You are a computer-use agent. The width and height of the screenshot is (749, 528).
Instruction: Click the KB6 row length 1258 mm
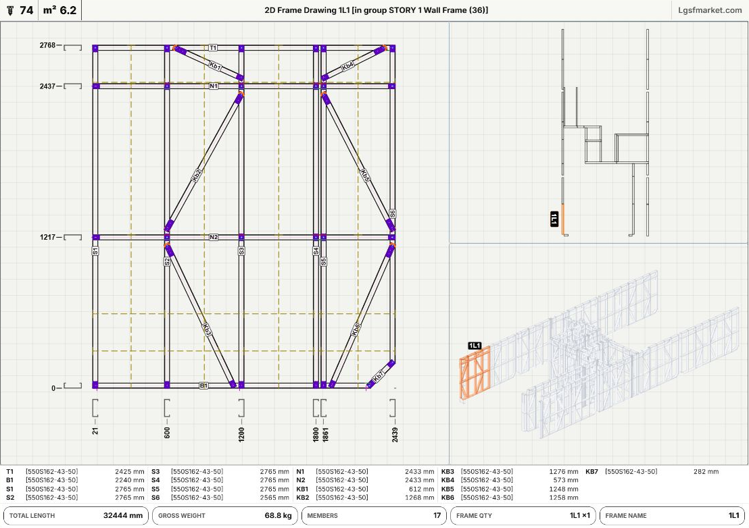(564, 498)
